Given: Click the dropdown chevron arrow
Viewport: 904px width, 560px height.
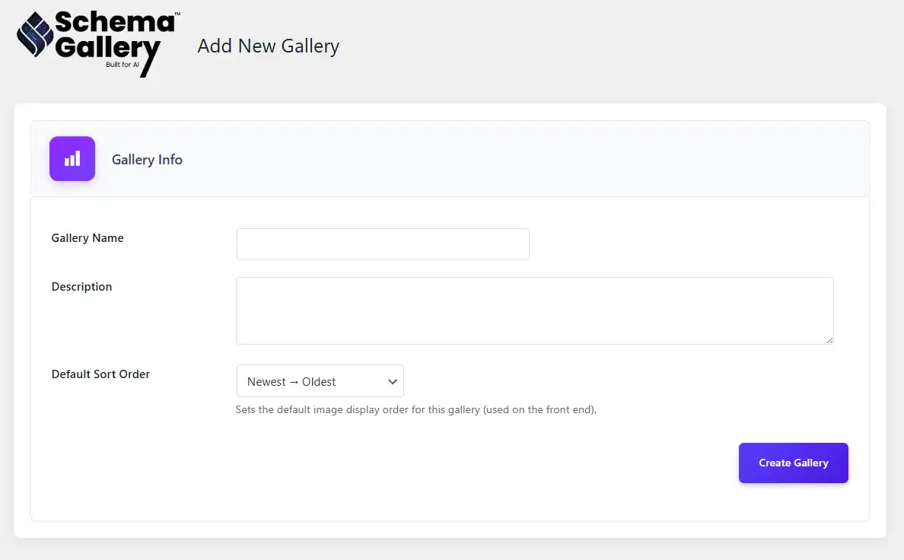Looking at the screenshot, I should tap(392, 381).
